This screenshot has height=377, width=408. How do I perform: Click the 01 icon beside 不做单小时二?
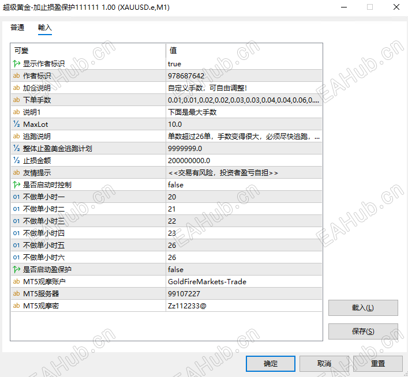(16, 209)
